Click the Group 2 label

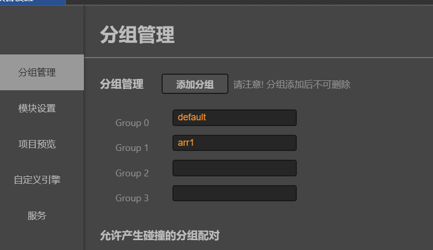132,173
